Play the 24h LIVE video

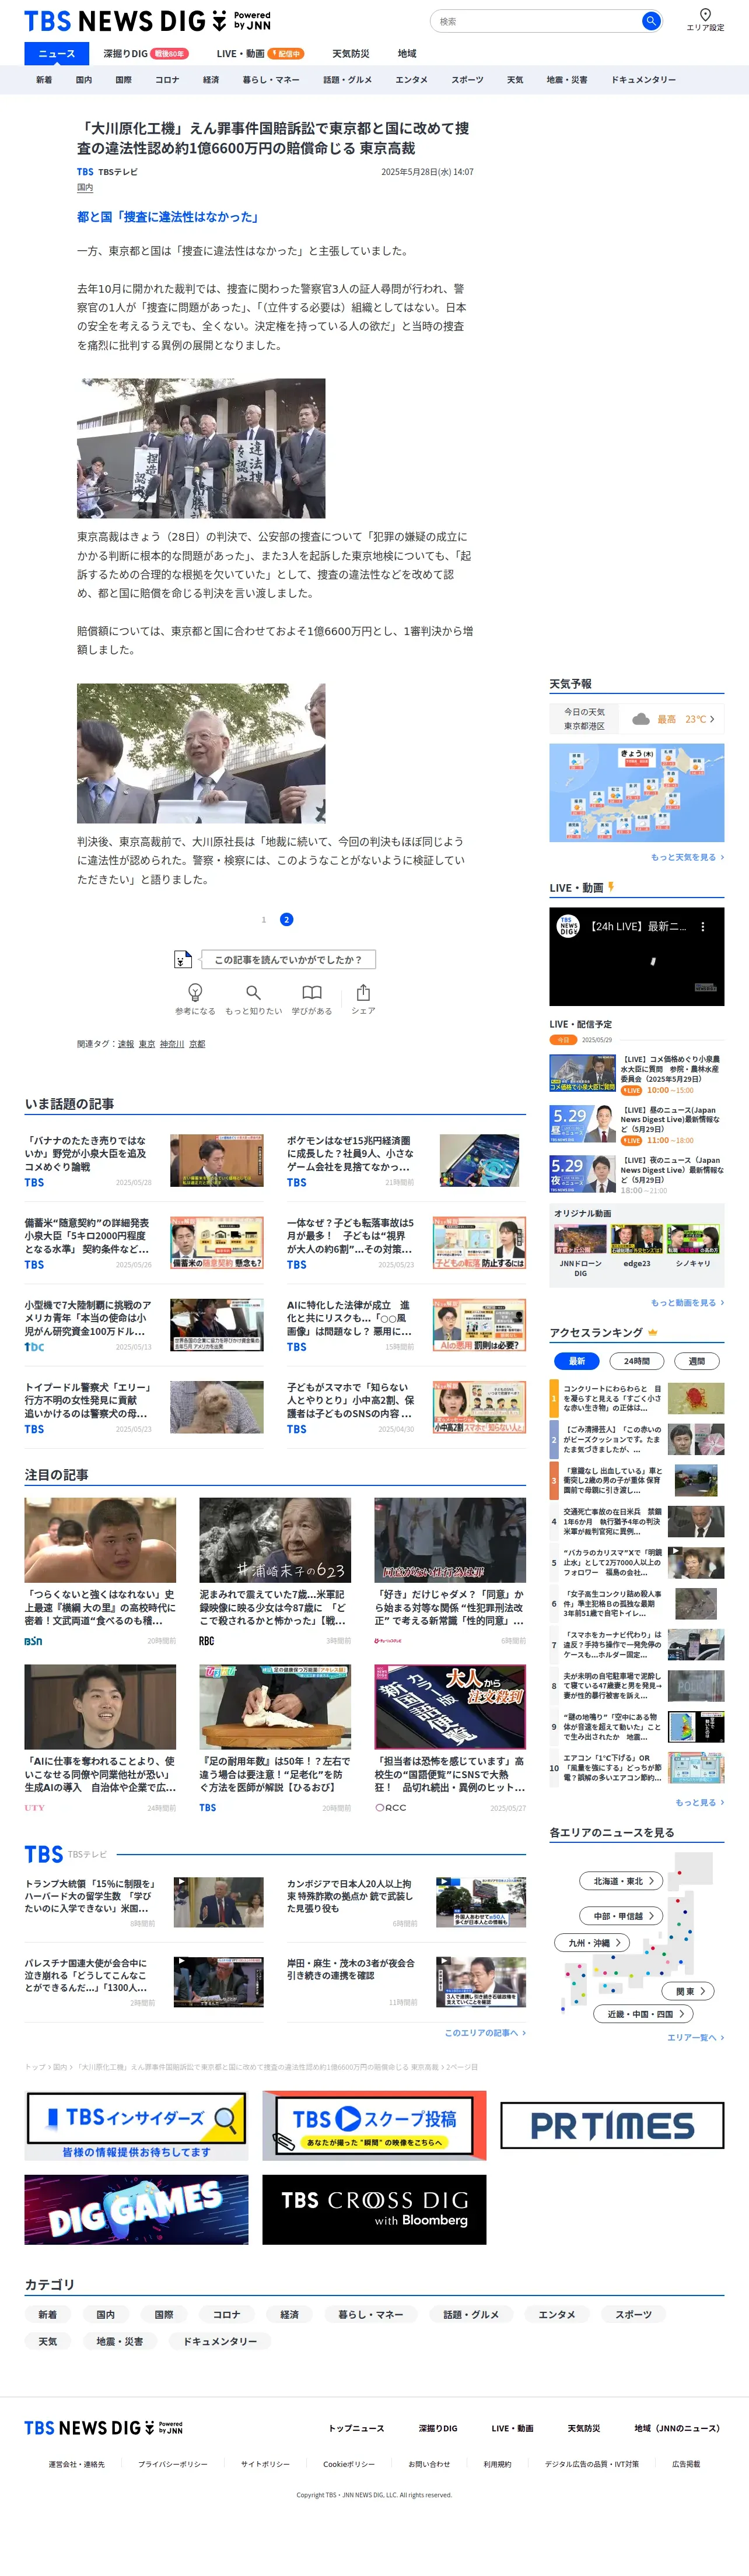[636, 957]
